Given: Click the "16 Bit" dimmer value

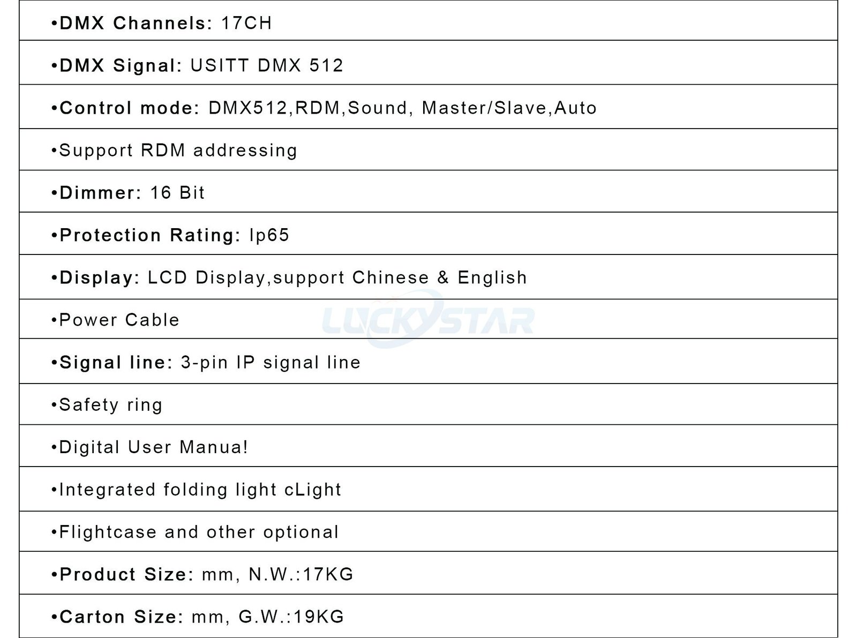Looking at the screenshot, I should point(177,193).
